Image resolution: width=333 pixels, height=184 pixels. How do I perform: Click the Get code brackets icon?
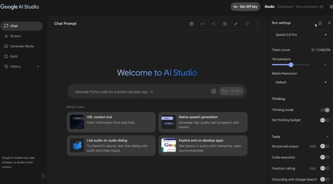pos(203,24)
